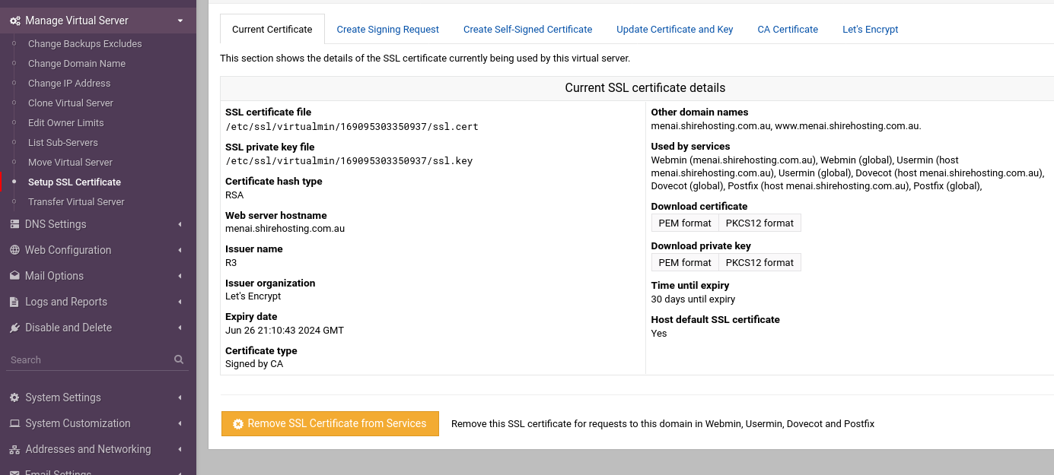Expand the DNS Settings menu arrow
1054x475 pixels.
click(180, 224)
